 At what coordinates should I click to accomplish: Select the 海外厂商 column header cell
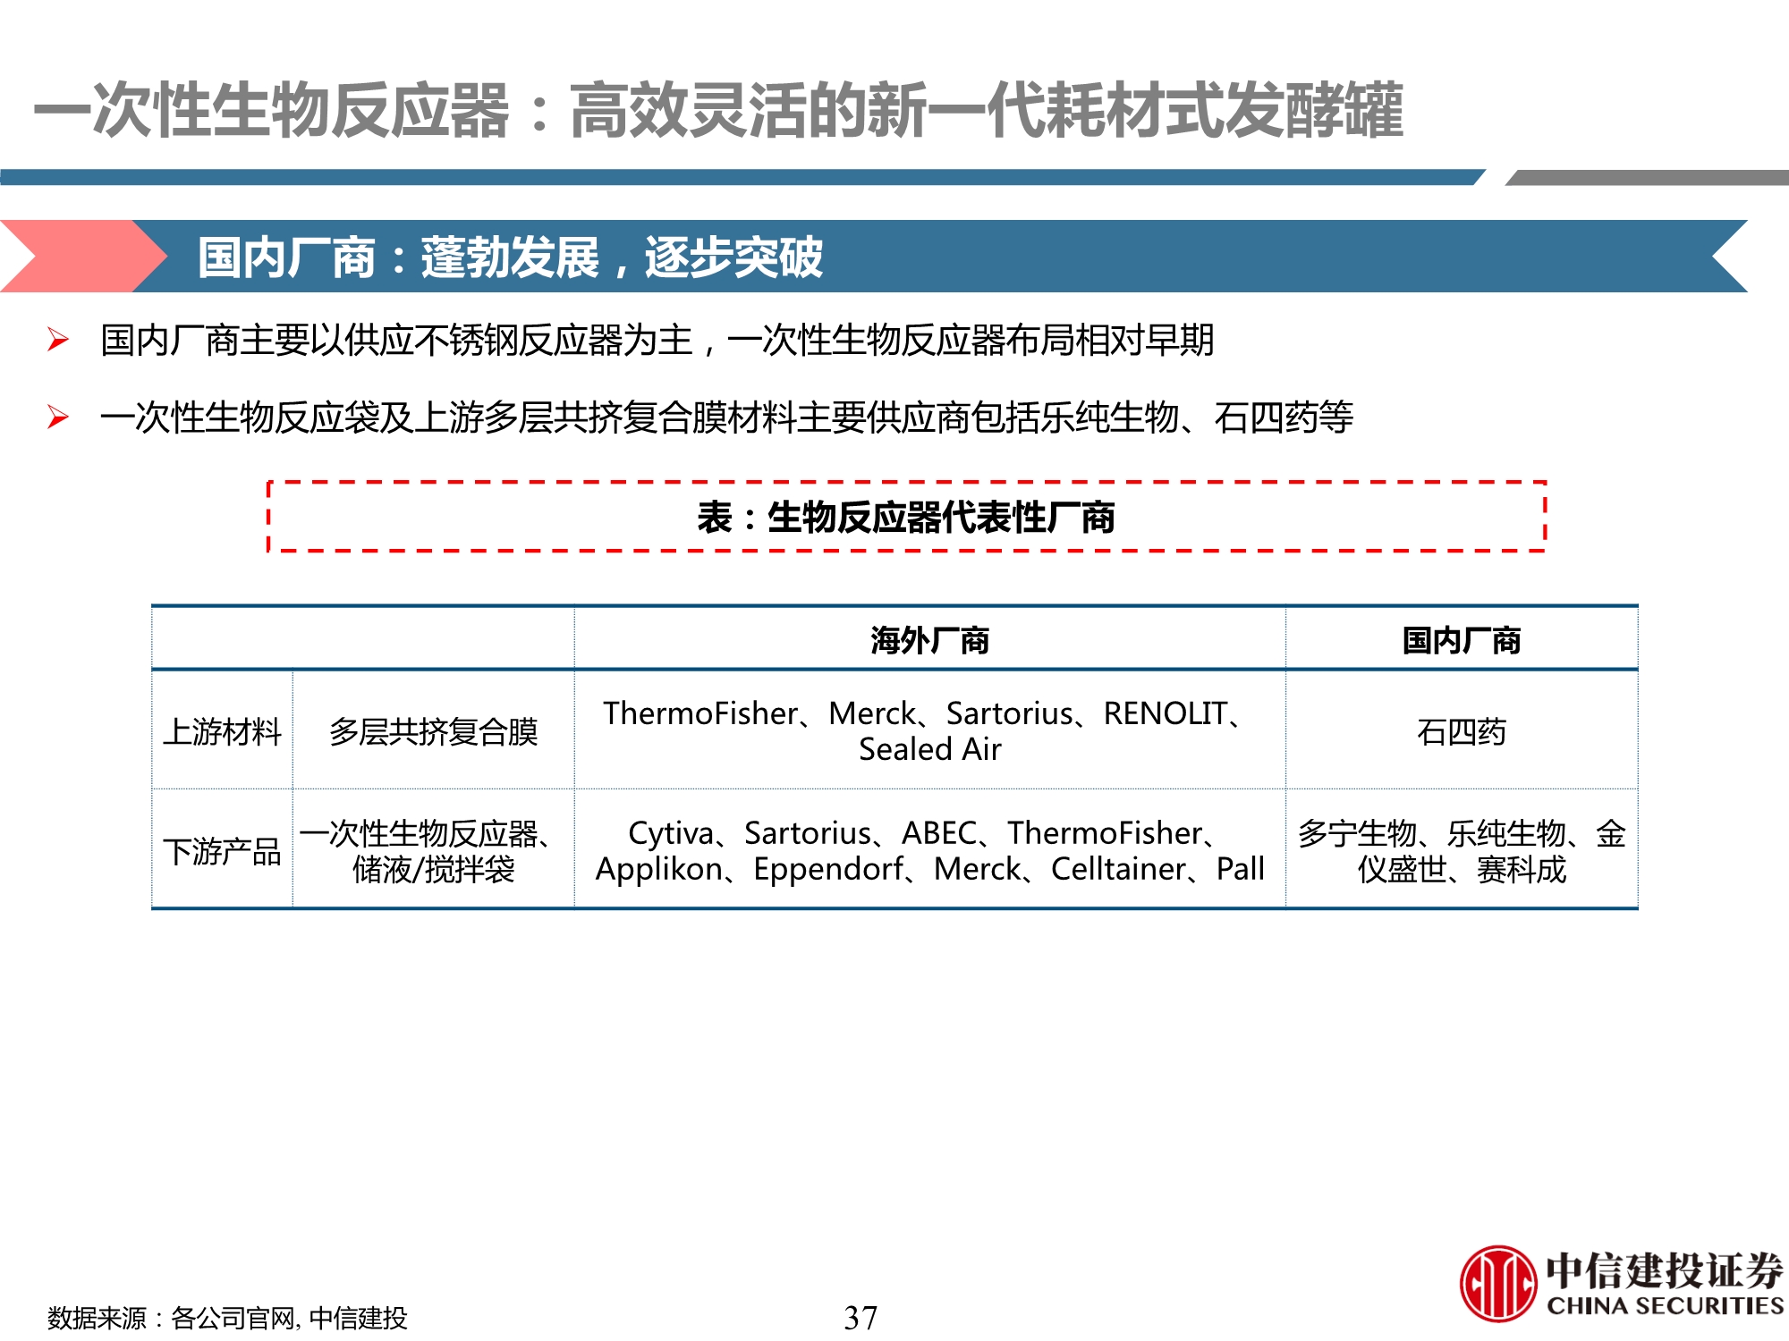930,637
